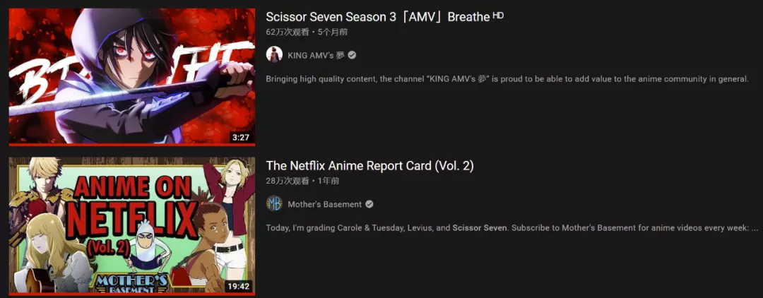Click the Mother's Basement MB avatar icon
Viewport: 763px width, 298px height.
pyautogui.click(x=274, y=203)
